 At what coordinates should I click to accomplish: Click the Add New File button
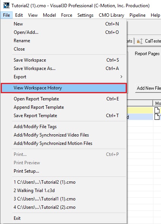[148, 88]
